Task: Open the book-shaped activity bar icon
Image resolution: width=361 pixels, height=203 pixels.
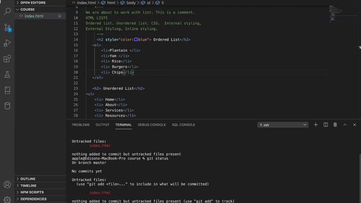Action: 7,90
